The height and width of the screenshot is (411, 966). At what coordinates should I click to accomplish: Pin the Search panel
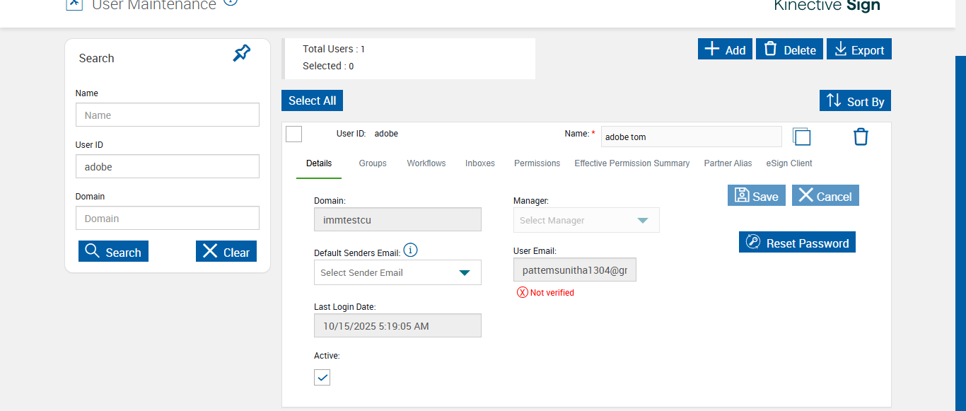242,53
